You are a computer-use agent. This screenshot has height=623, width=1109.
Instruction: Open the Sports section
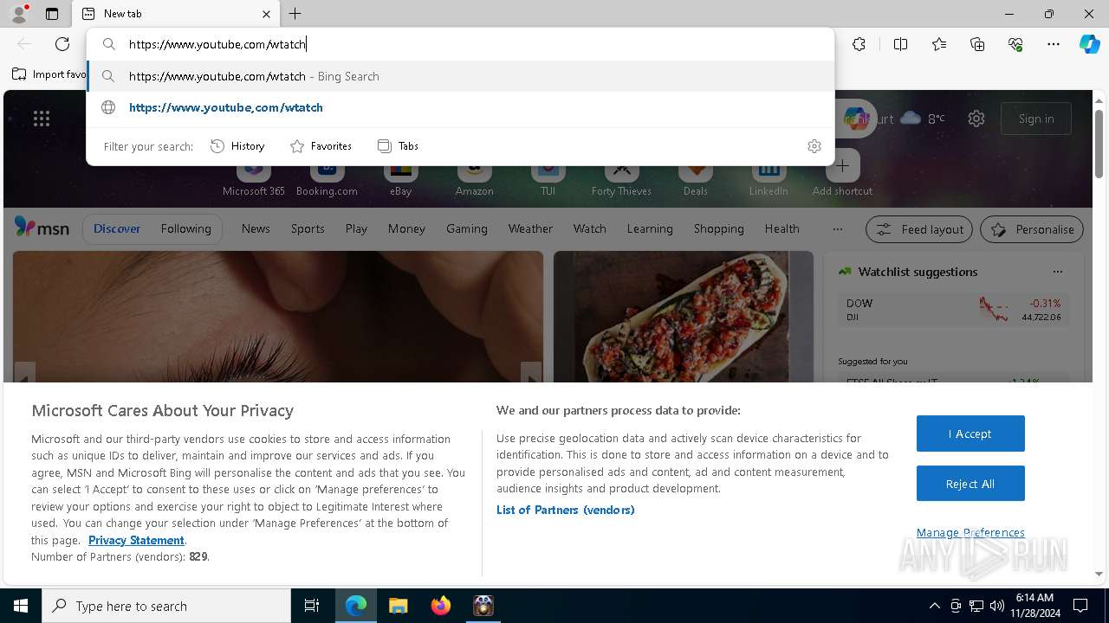click(x=308, y=228)
